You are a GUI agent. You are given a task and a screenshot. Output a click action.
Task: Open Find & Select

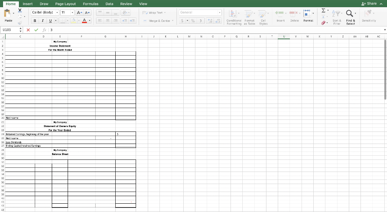[x=350, y=17]
